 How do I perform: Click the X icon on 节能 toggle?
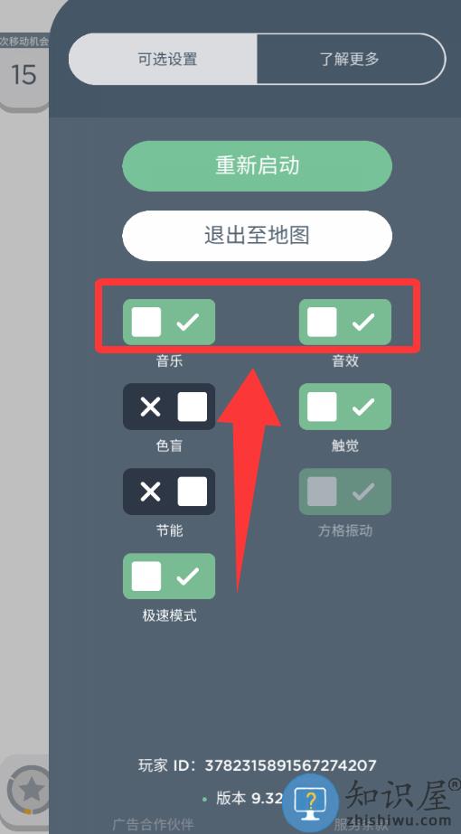pos(150,492)
